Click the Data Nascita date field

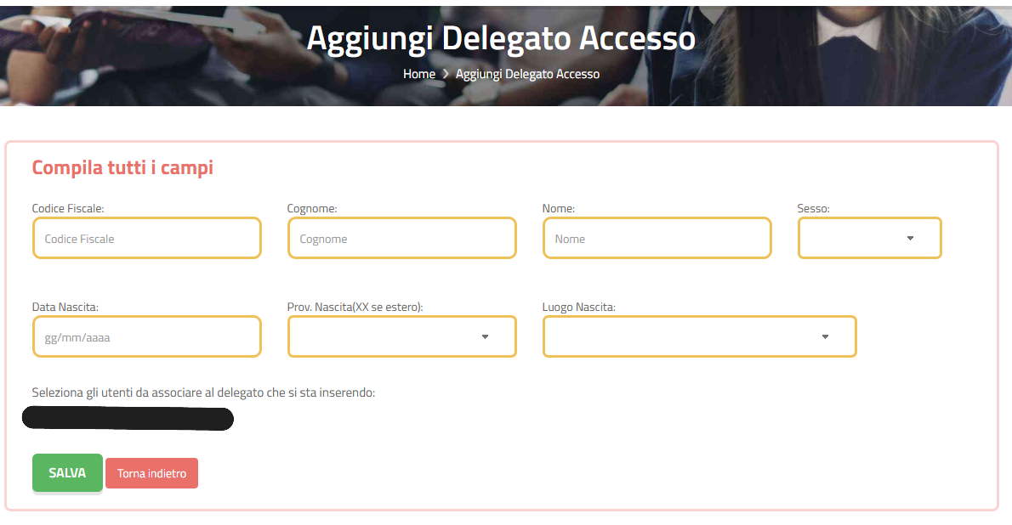pos(146,337)
